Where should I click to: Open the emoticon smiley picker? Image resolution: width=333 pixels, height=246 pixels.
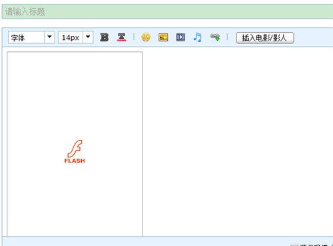click(x=146, y=37)
